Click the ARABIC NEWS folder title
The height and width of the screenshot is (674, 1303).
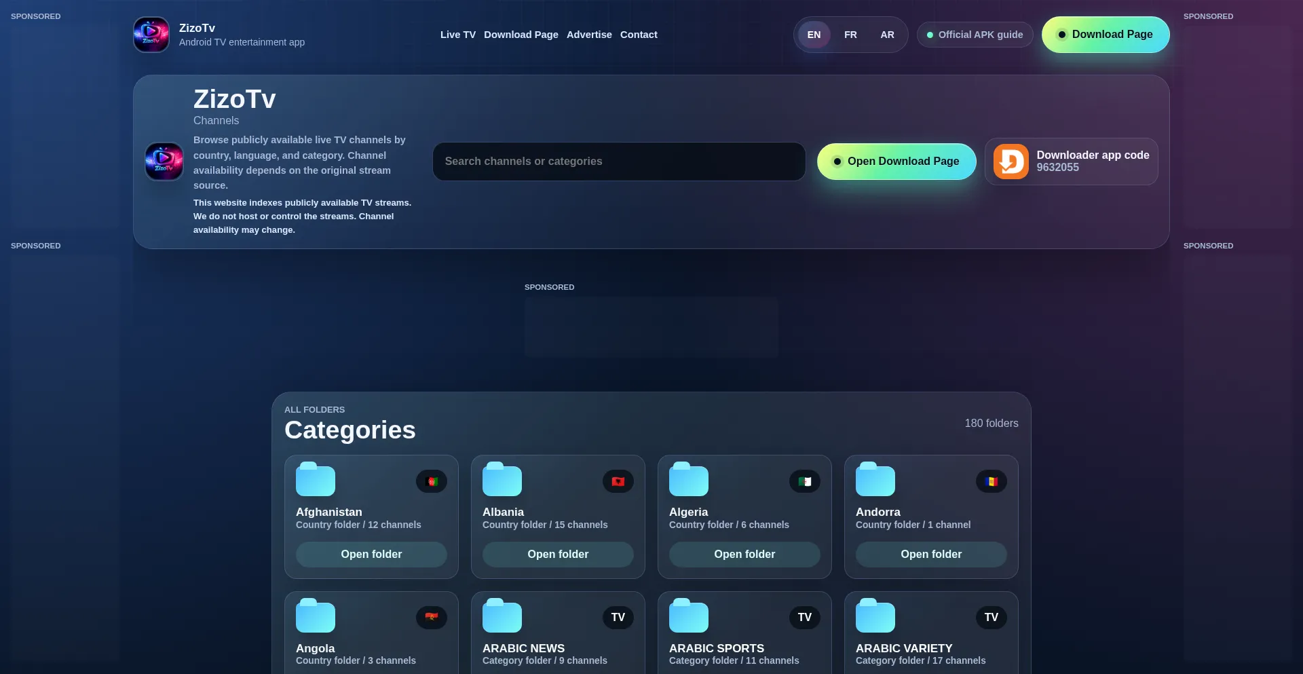(x=523, y=648)
